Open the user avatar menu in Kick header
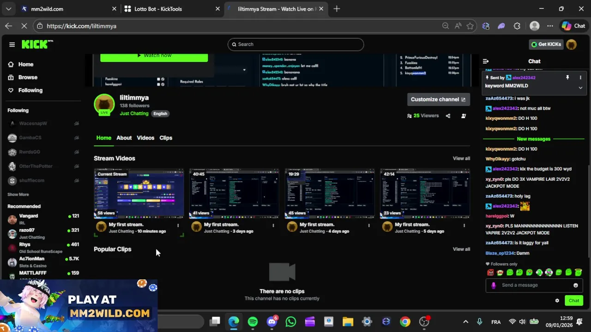The width and height of the screenshot is (591, 332). point(572,44)
